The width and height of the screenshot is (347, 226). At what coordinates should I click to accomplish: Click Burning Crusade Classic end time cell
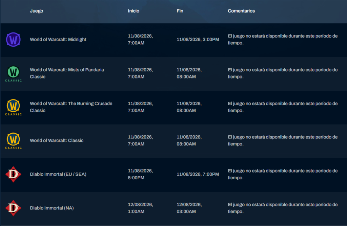[x=189, y=107]
